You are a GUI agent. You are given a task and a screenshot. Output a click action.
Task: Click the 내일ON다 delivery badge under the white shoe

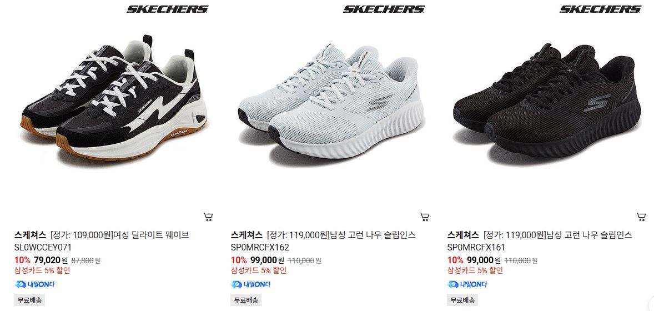tap(251, 284)
